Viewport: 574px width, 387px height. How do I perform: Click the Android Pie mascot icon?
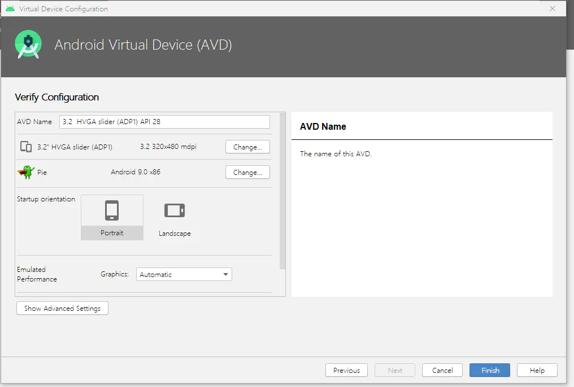(x=26, y=172)
